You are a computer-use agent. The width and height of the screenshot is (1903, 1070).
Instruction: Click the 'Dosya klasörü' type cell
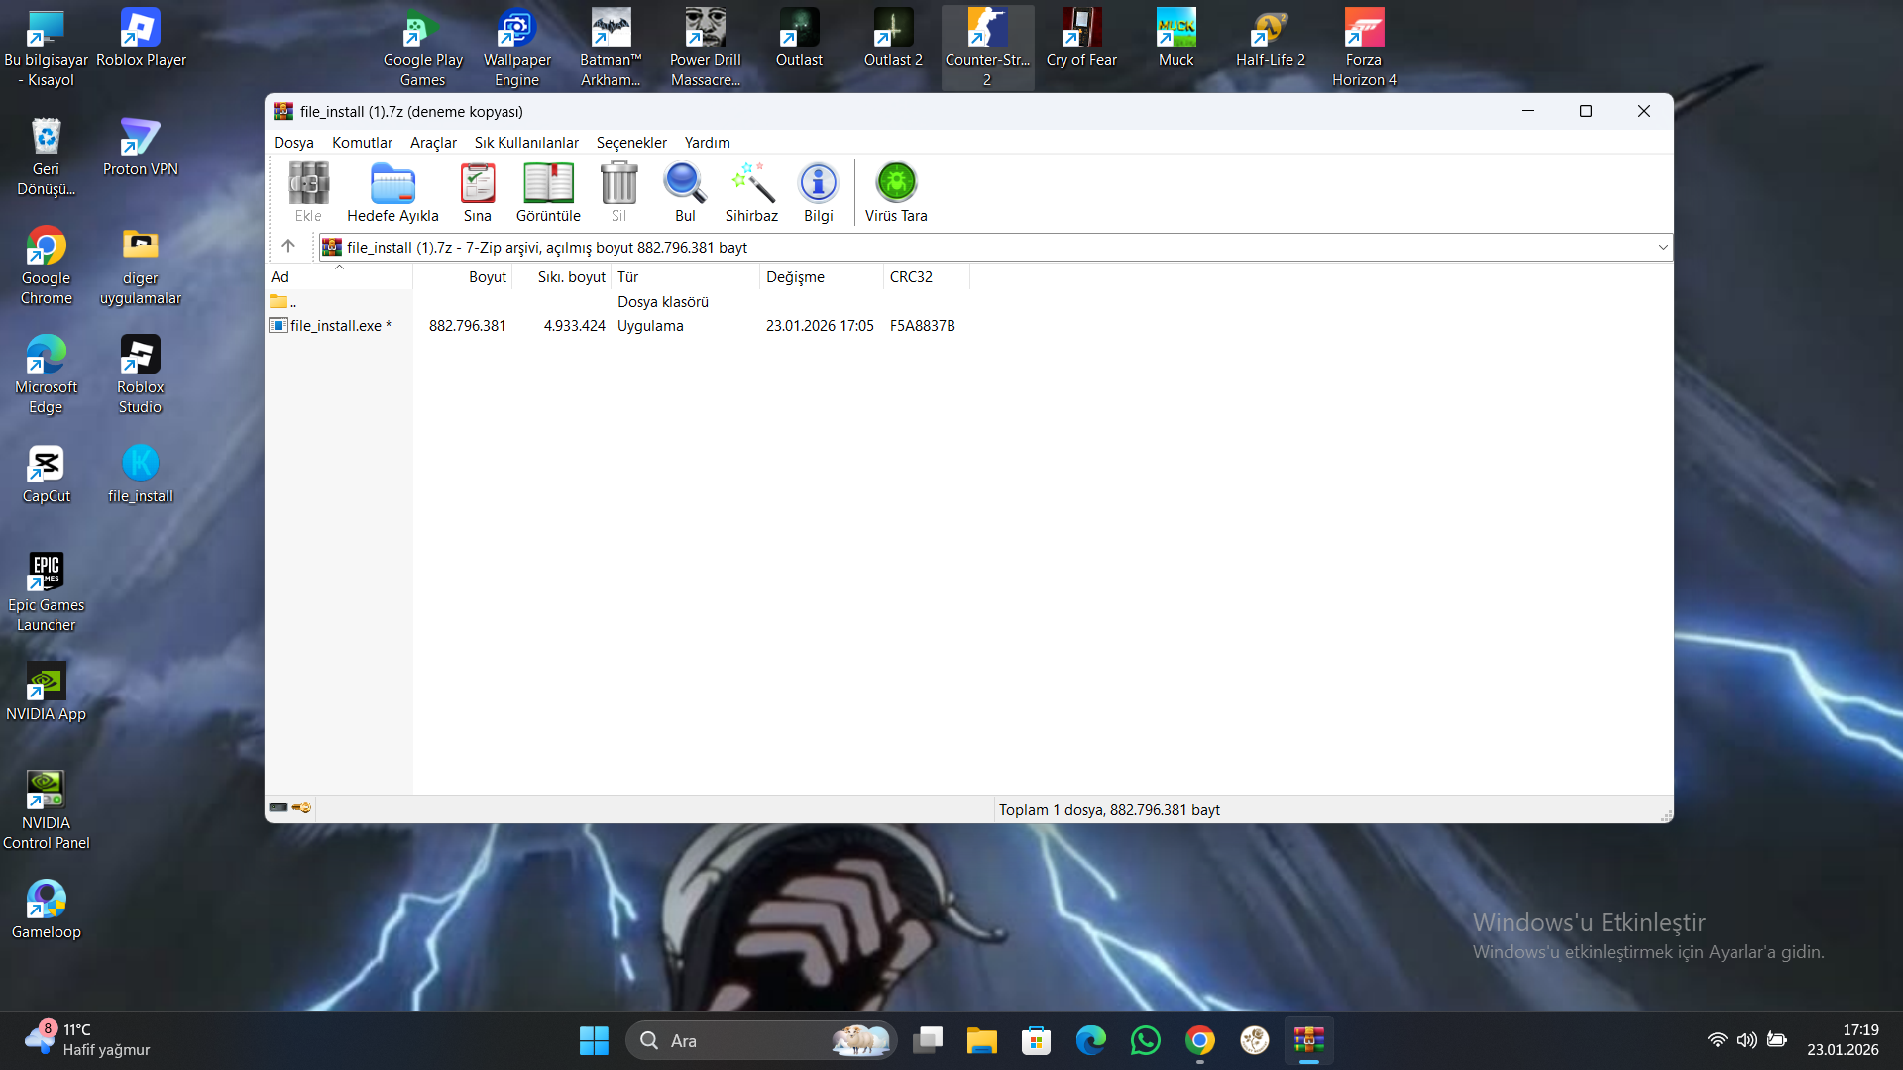pos(662,302)
